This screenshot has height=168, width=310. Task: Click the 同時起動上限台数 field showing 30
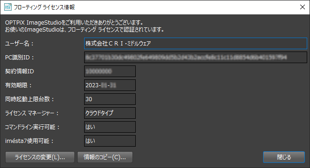(110, 99)
